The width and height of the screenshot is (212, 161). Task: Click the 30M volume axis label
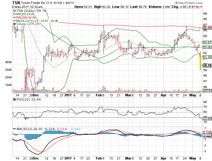[x=8, y=70]
